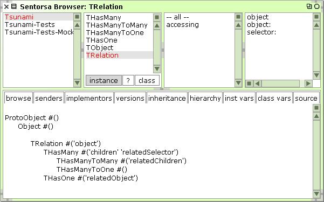Open the hierarchy tab
The image size is (324, 202).
click(x=205, y=98)
